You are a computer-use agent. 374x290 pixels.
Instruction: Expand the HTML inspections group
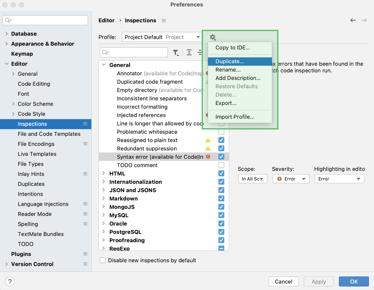pyautogui.click(x=104, y=173)
